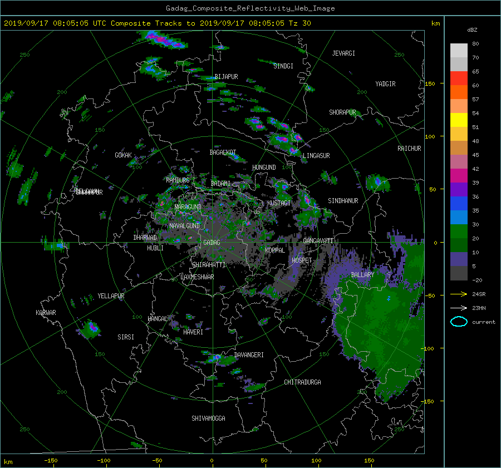Click the '-20' value on dBZ scale

[477, 280]
